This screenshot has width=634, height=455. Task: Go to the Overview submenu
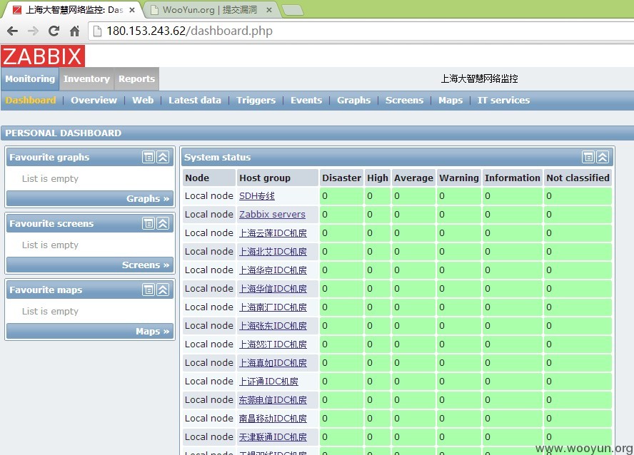[x=94, y=100]
